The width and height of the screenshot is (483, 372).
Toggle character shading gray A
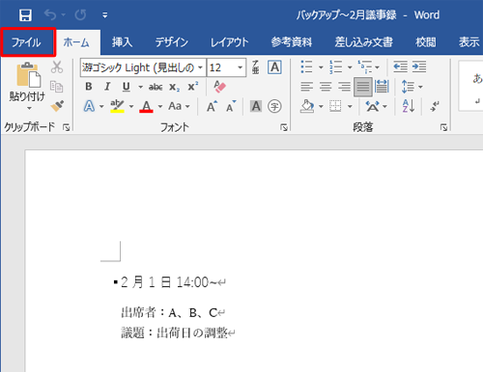(256, 106)
